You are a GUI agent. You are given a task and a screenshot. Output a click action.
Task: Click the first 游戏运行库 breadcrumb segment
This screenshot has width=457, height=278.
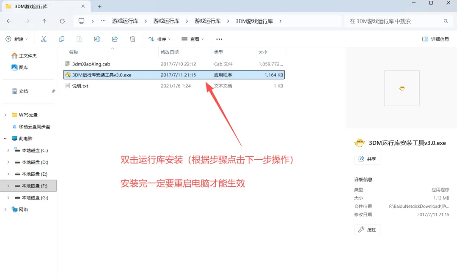tap(125, 21)
